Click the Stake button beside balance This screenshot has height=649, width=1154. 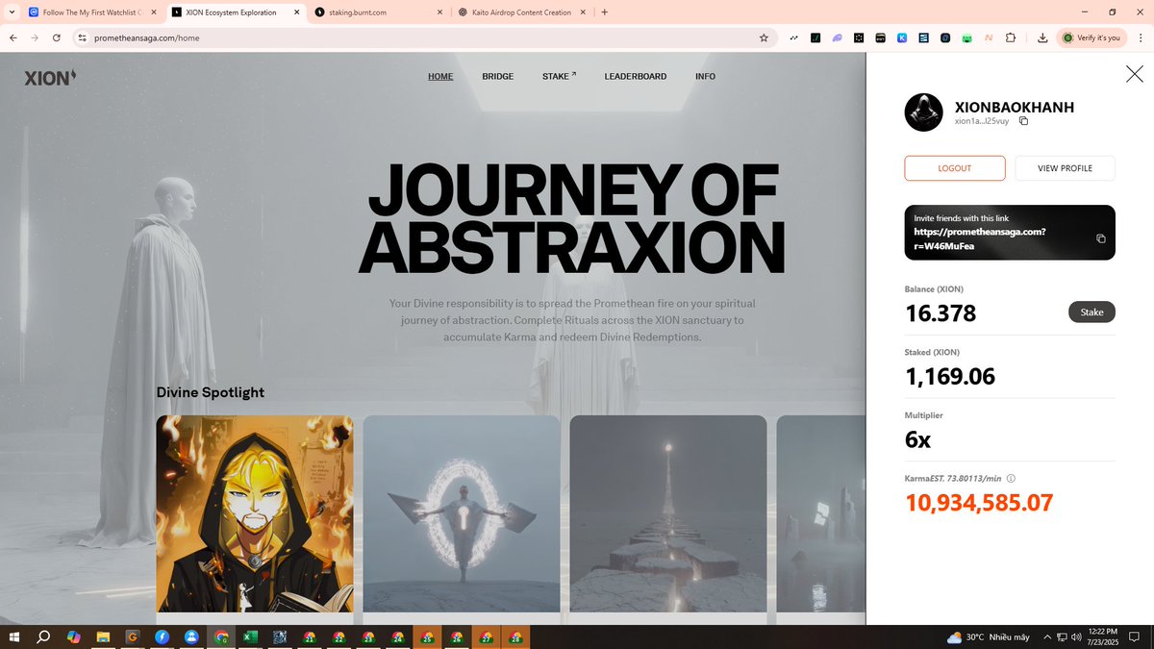point(1091,312)
